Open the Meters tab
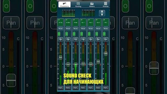The height and width of the screenshot is (94, 167). tap(92, 4)
